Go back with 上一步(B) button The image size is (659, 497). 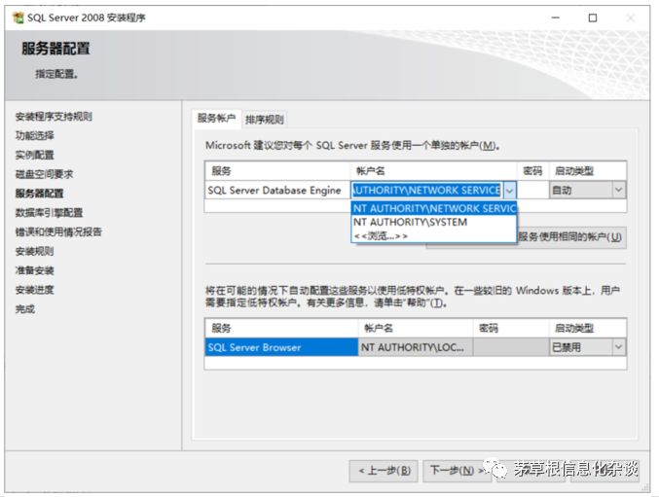(384, 471)
